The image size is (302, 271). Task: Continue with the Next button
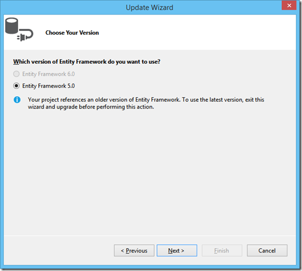click(x=177, y=250)
